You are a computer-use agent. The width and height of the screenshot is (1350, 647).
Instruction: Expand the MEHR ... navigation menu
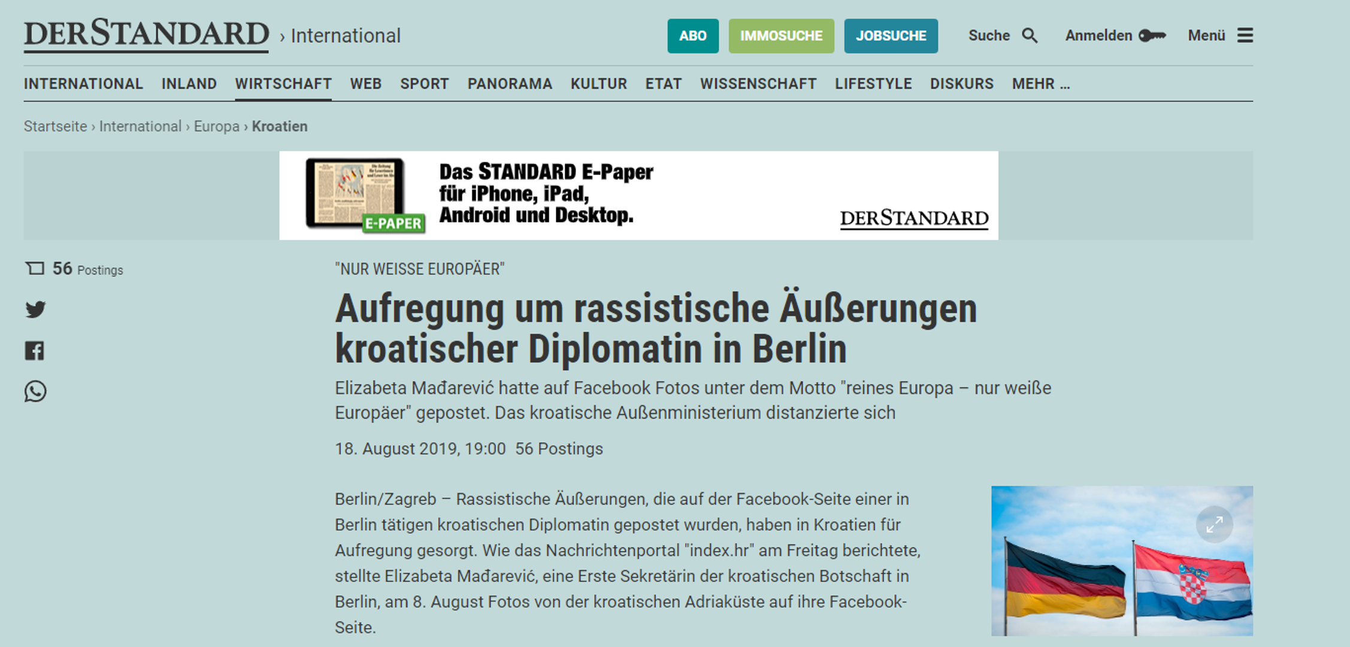pyautogui.click(x=1040, y=84)
